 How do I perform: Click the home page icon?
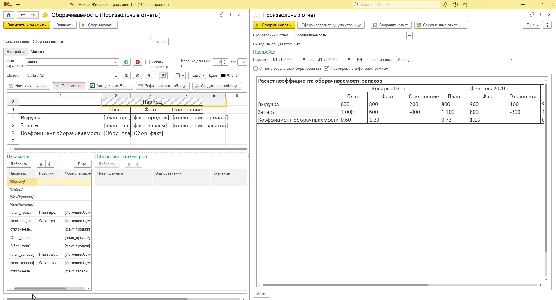coord(9,15)
